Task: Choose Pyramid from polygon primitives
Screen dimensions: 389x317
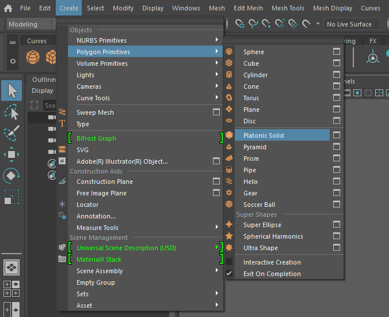Action: point(282,147)
